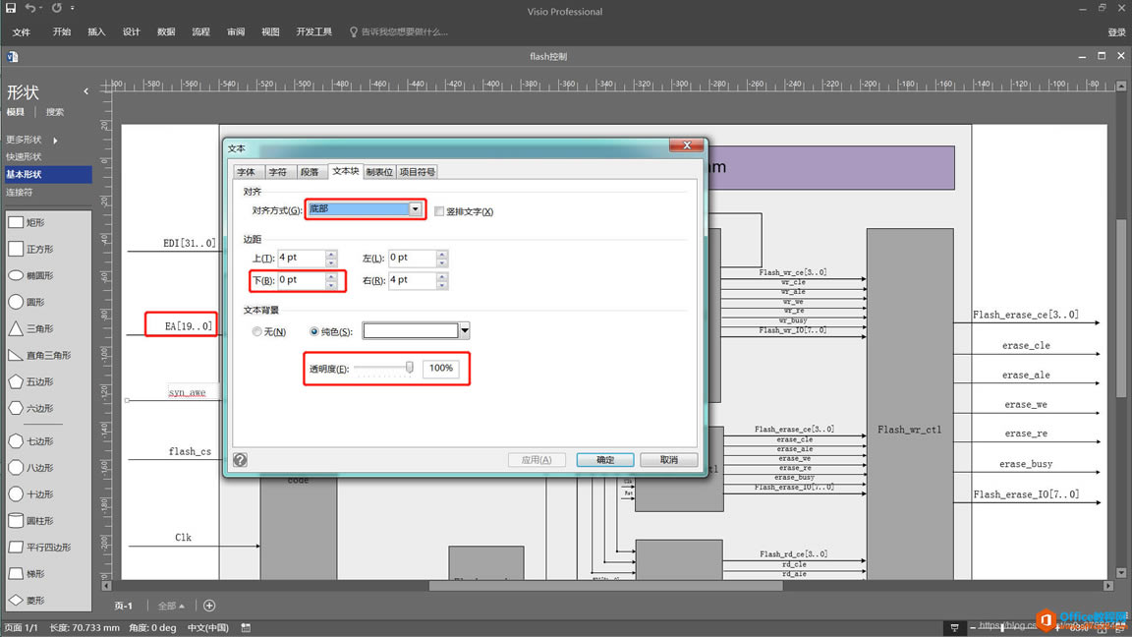The width and height of the screenshot is (1132, 637).
Task: Enable the 竖排文字 vertical text checkbox
Action: (439, 211)
